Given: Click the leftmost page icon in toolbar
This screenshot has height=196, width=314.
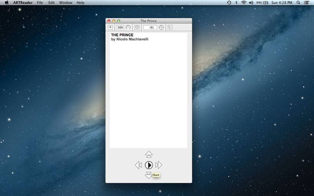Looking at the screenshot, I should (x=110, y=27).
